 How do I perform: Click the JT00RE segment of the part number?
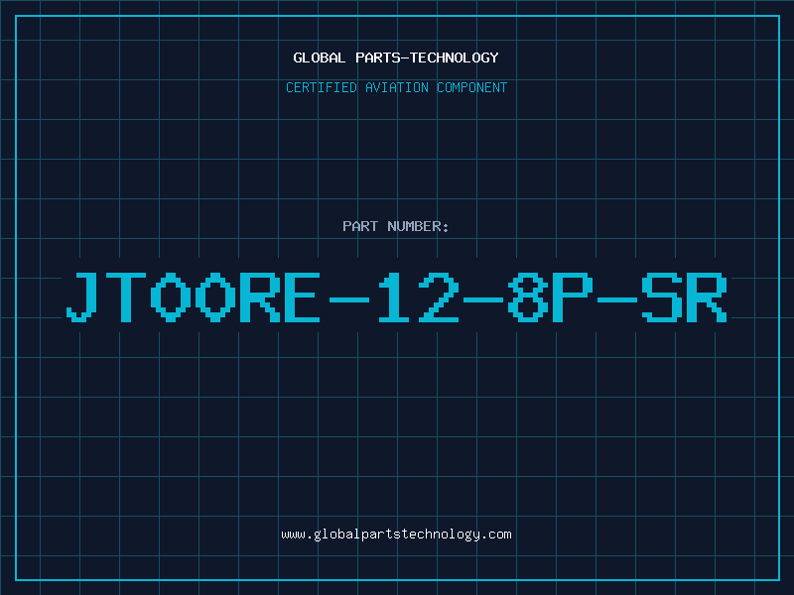[x=194, y=297]
